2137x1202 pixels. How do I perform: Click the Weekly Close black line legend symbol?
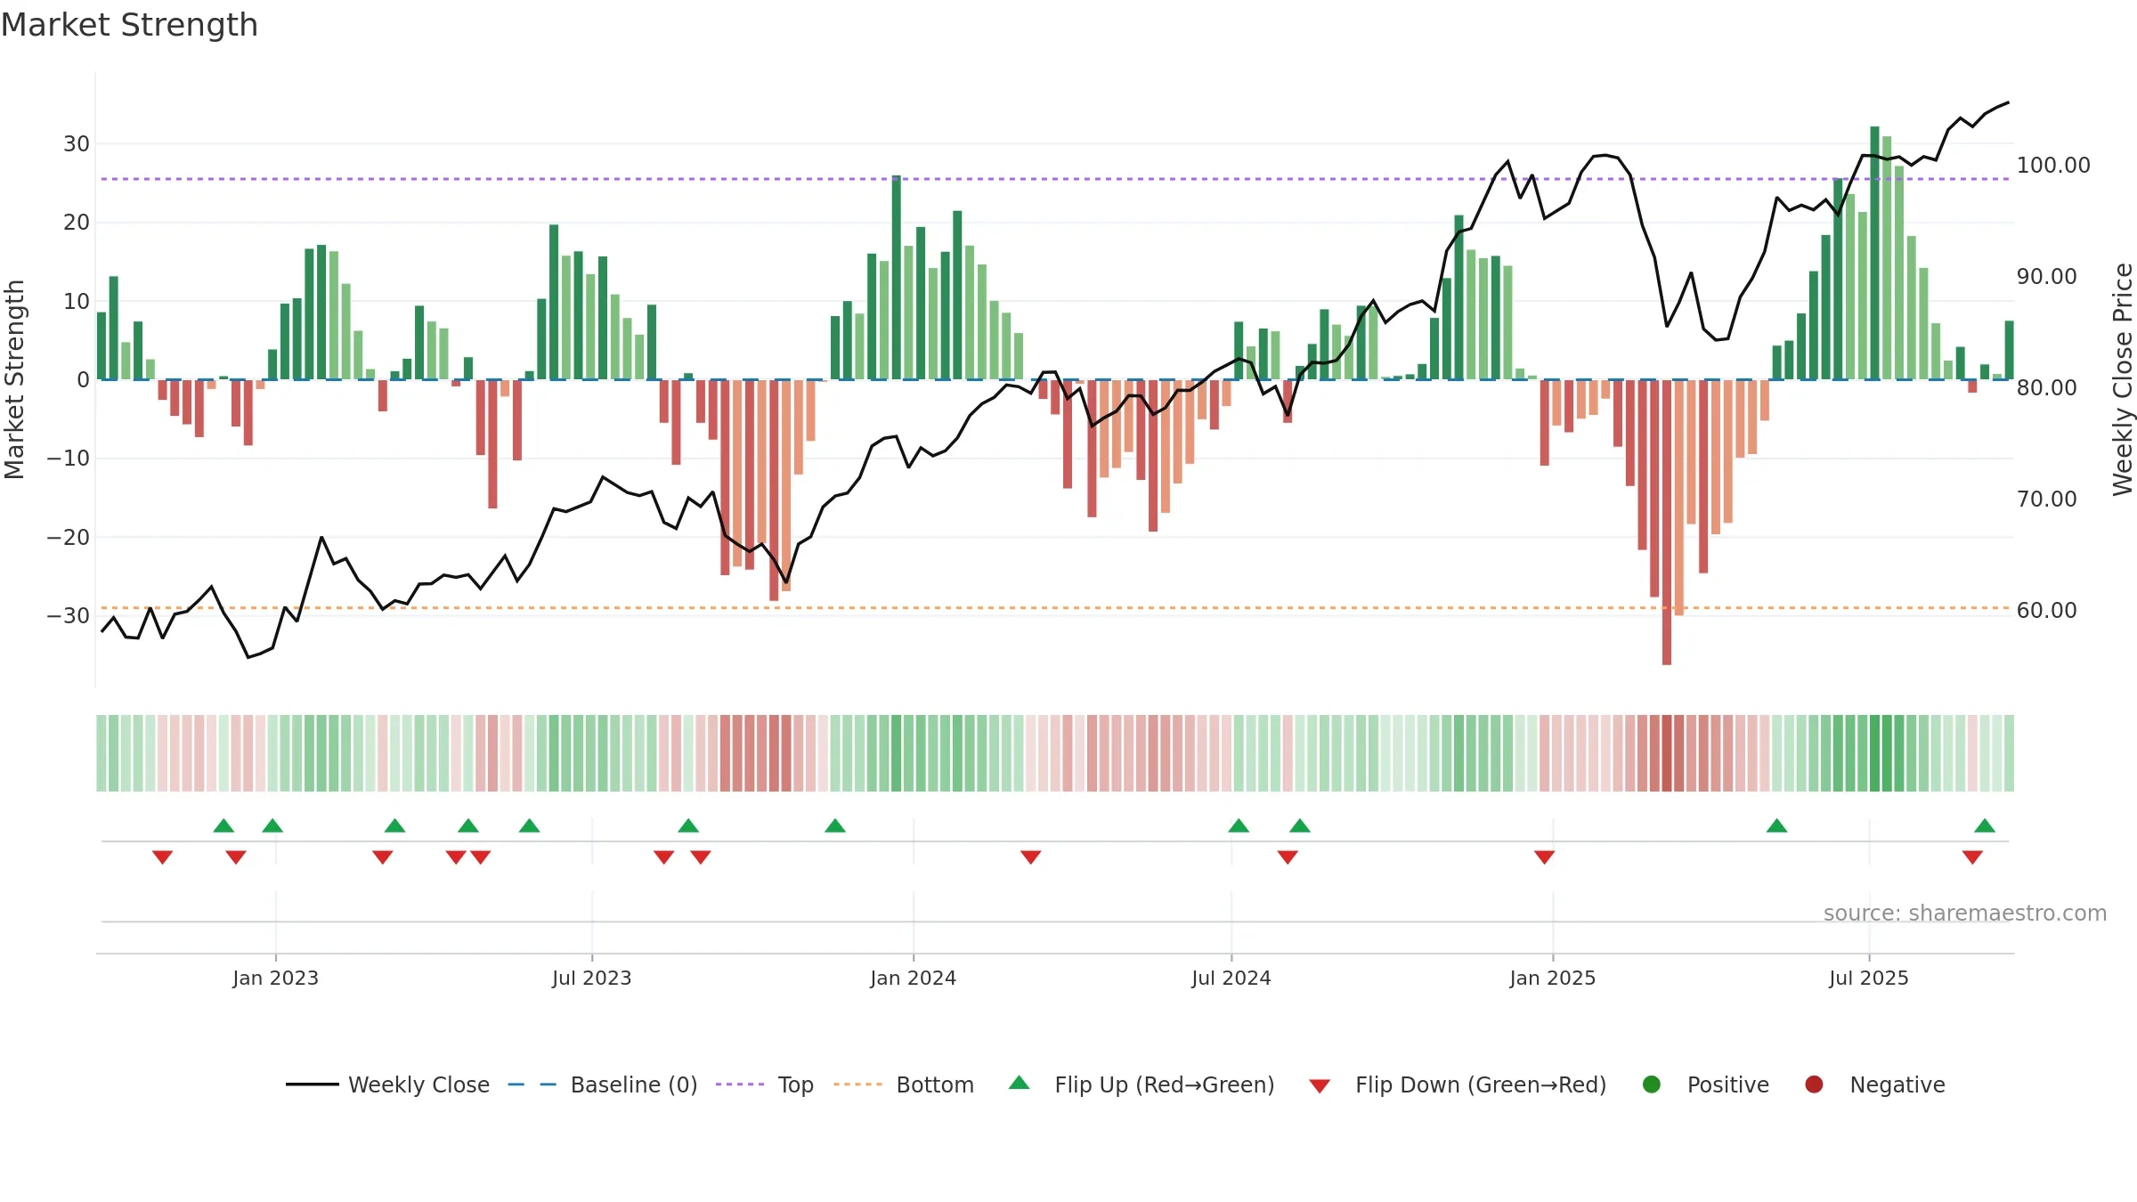313,1084
